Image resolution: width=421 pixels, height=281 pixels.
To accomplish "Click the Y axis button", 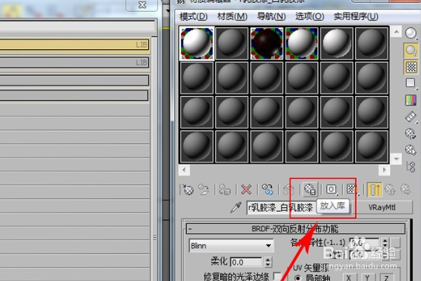I will [x=367, y=277].
